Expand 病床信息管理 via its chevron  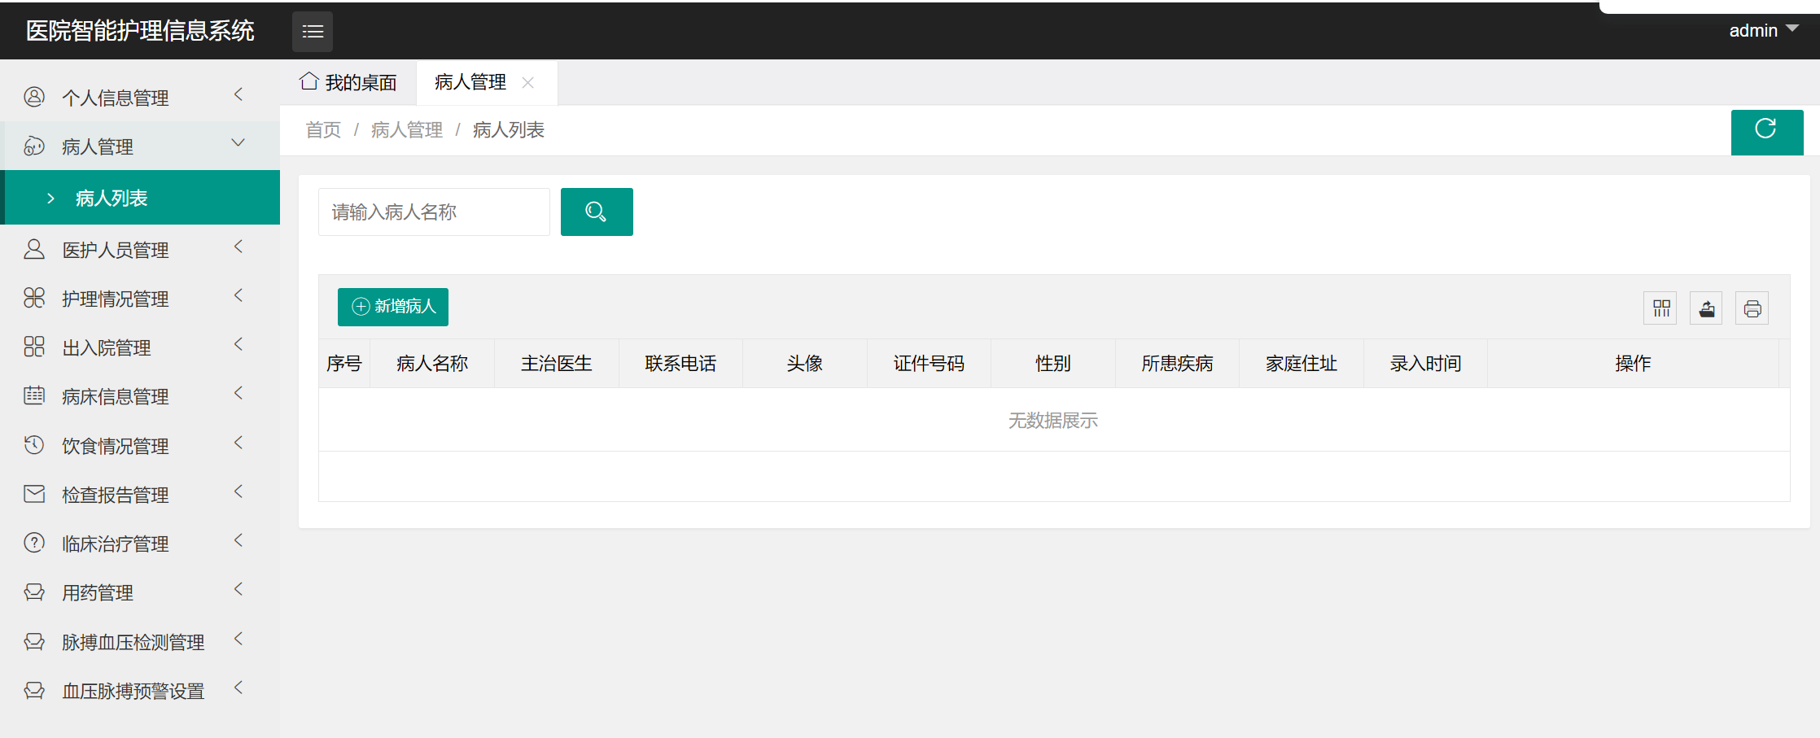(x=238, y=393)
